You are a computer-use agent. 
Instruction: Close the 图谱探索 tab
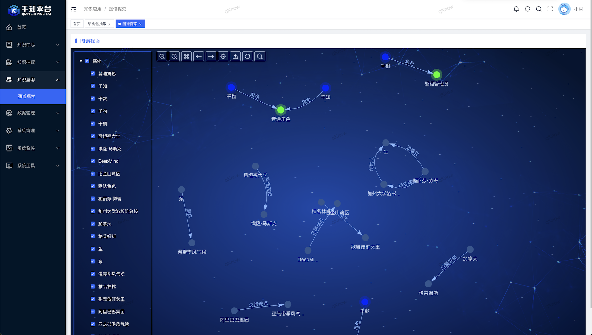tap(140, 24)
